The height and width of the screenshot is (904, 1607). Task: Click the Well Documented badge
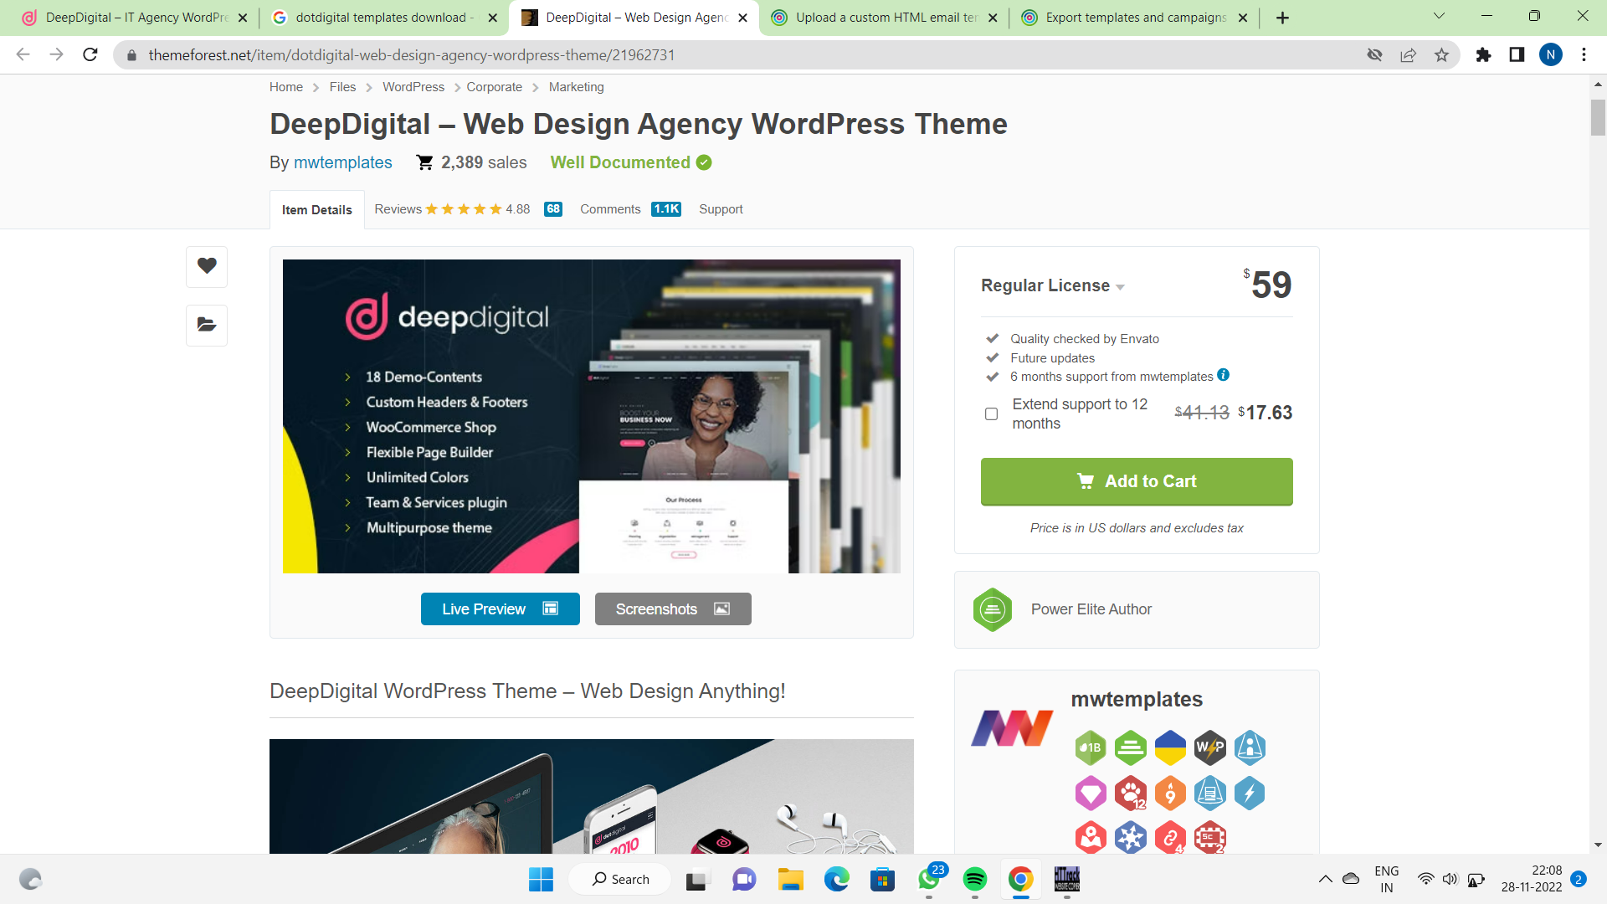631,162
